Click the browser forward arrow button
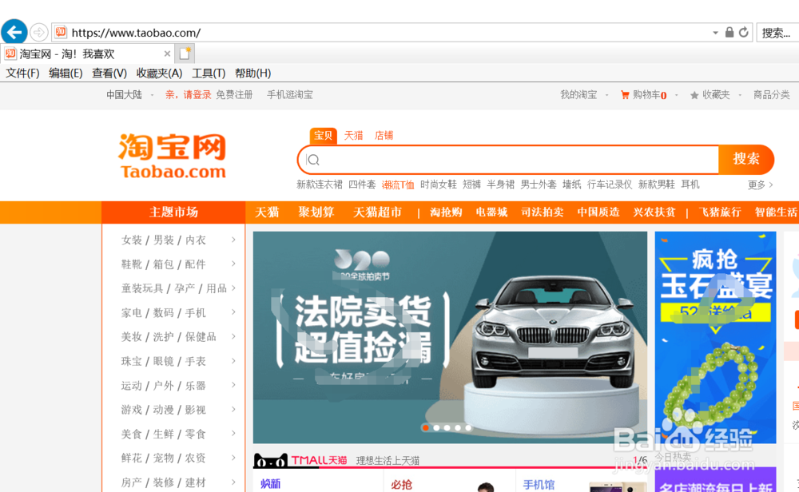The width and height of the screenshot is (799, 492). [x=38, y=33]
